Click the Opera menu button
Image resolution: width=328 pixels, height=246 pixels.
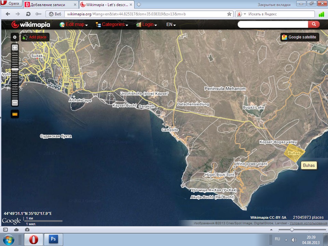point(11,3)
